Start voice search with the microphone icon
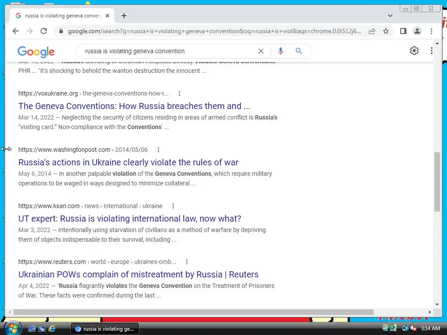 281,51
